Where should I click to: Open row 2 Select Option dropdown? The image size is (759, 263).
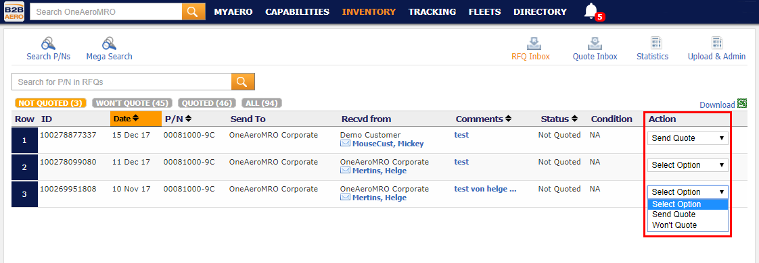coord(688,165)
